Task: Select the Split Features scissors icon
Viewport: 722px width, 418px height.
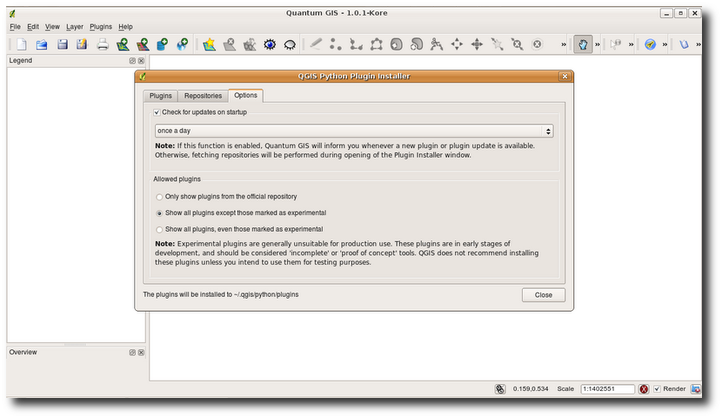Action: 437,44
